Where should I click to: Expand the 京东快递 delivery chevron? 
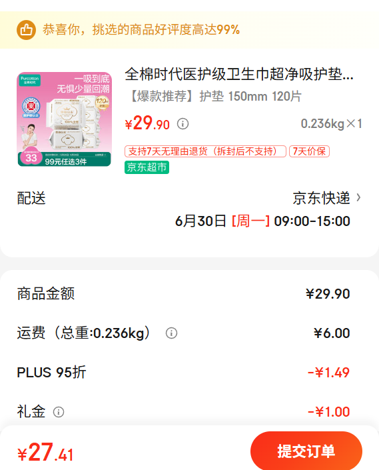[358, 198]
